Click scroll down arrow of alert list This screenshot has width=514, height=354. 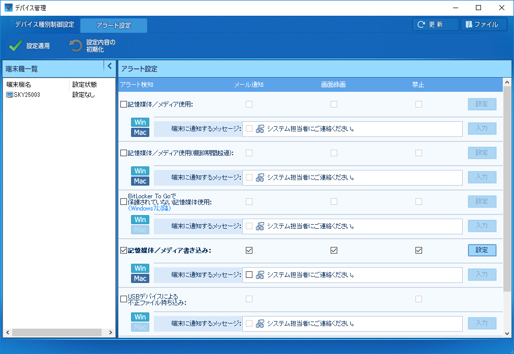pyautogui.click(x=507, y=333)
